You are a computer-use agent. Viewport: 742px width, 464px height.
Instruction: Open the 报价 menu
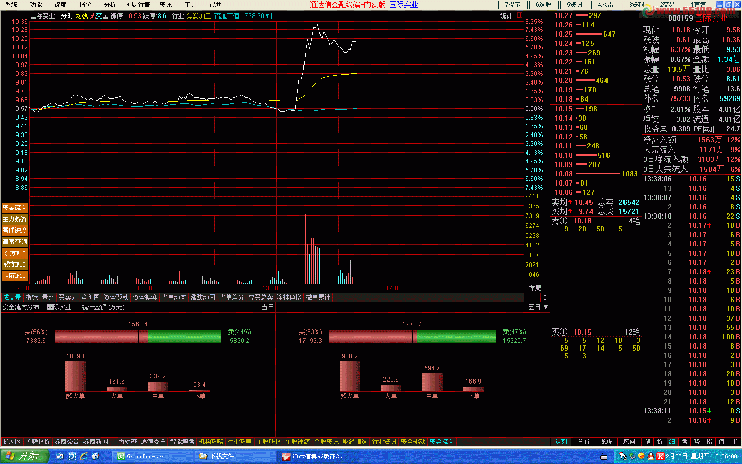point(85,4)
